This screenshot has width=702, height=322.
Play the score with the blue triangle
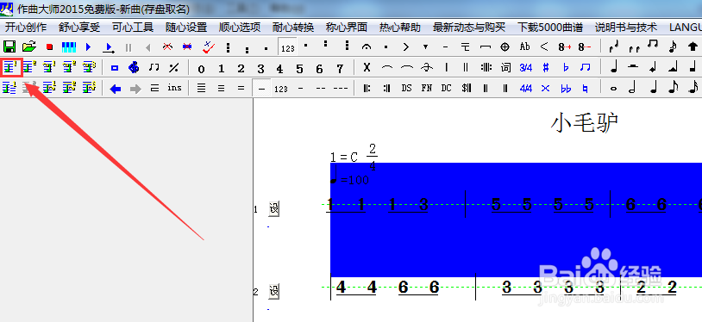tap(88, 46)
